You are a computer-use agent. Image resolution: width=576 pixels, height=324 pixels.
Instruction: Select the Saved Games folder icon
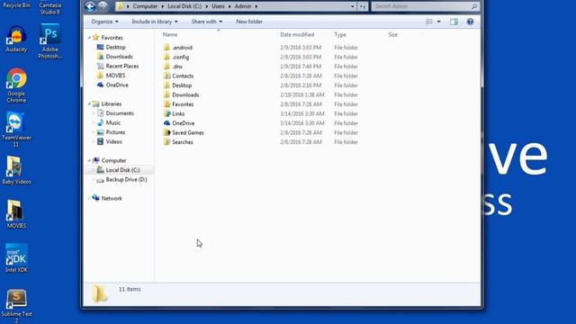pos(166,132)
